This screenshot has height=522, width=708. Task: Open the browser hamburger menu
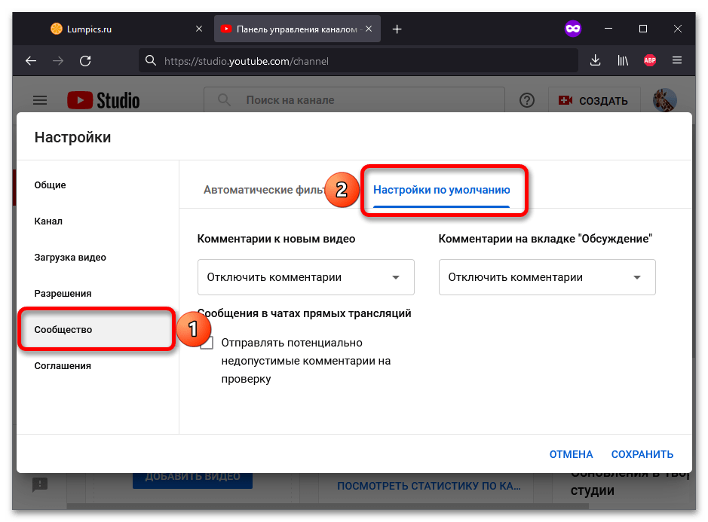click(x=677, y=60)
